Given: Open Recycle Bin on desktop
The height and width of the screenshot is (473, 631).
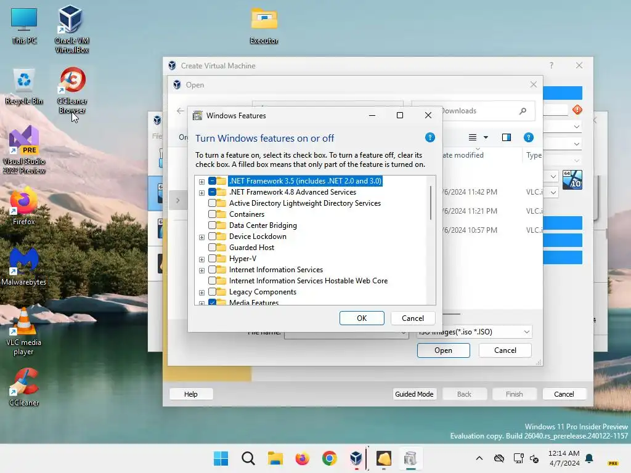Looking at the screenshot, I should click(24, 86).
